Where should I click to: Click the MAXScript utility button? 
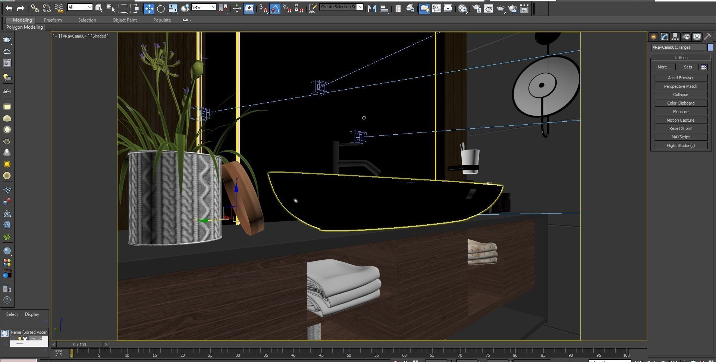click(681, 137)
